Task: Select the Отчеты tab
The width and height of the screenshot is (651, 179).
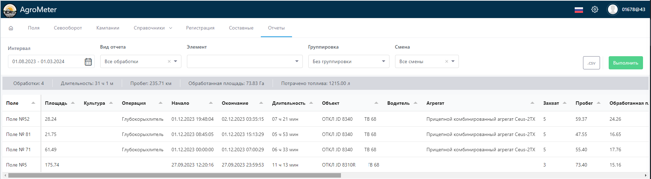Action: click(276, 28)
